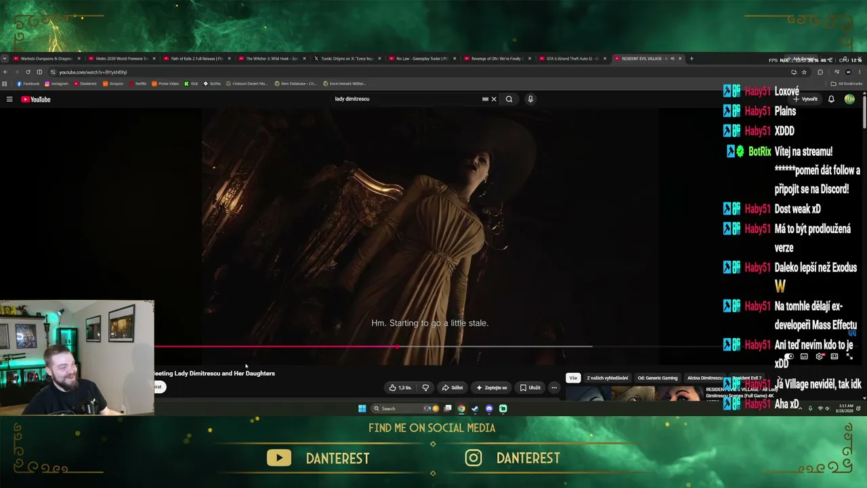Screen dimensions: 867x488
Task: Bookmark this page with the star icon
Action: coord(804,72)
